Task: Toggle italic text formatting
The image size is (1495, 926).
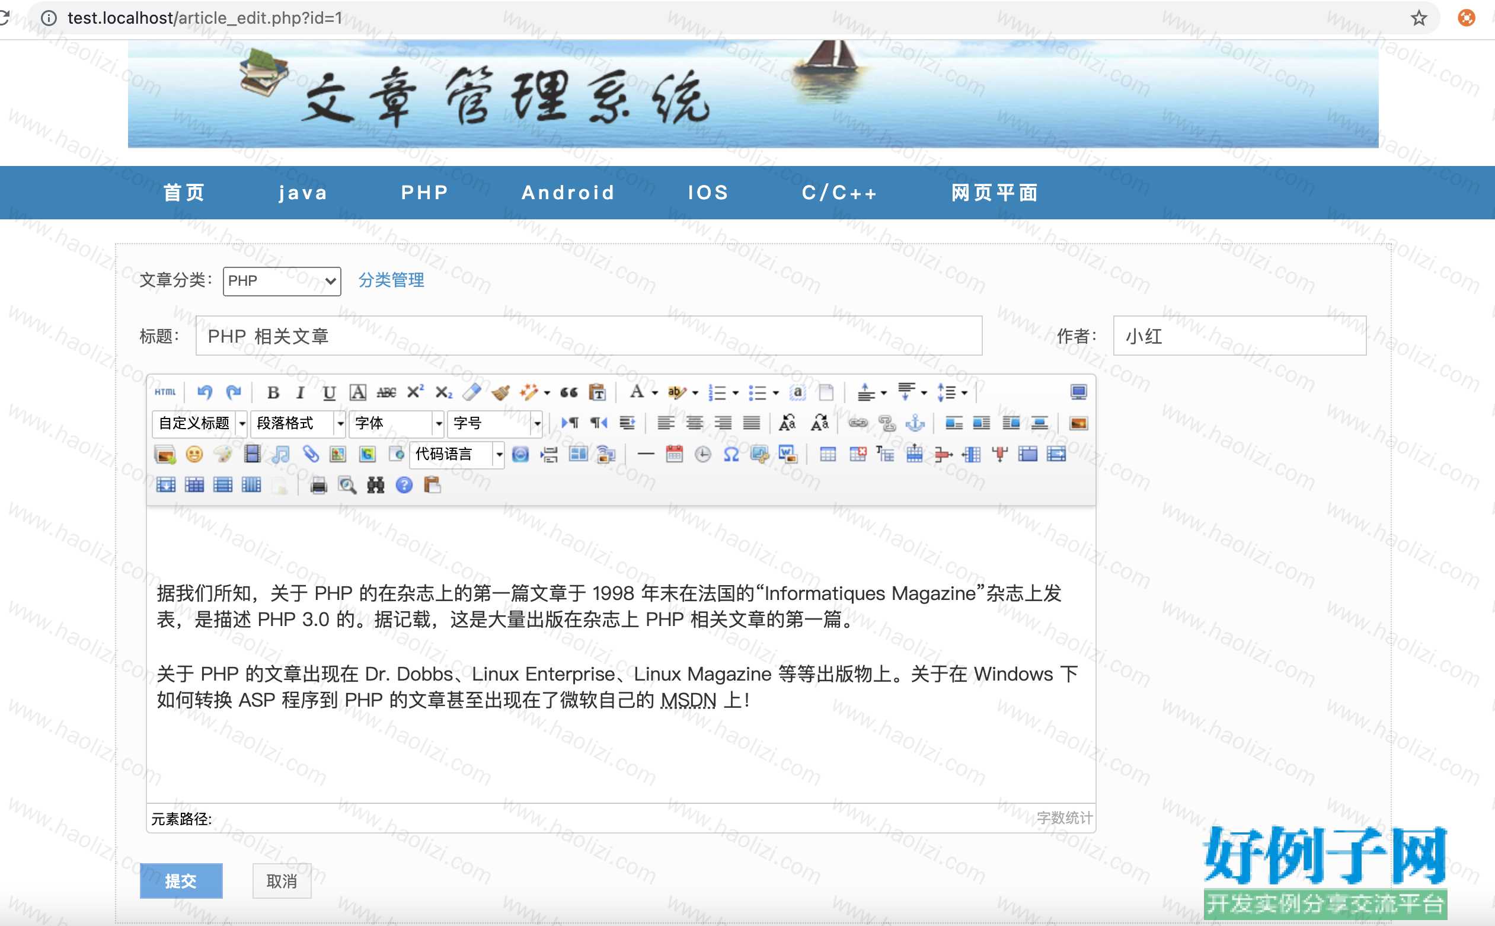Action: pyautogui.click(x=301, y=392)
